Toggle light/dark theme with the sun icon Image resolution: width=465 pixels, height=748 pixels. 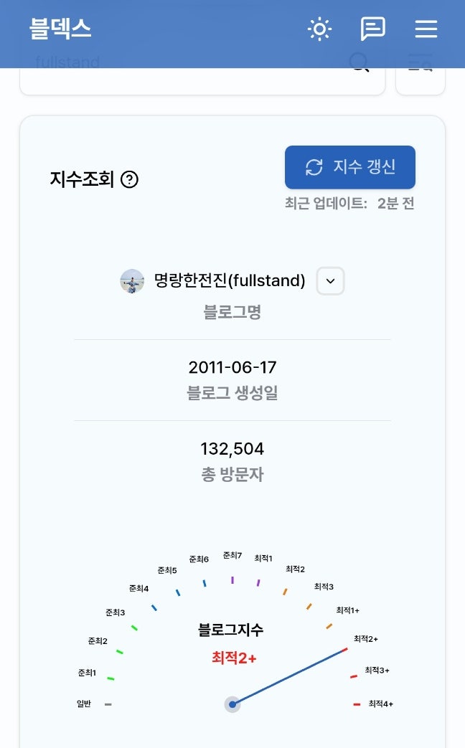(319, 29)
